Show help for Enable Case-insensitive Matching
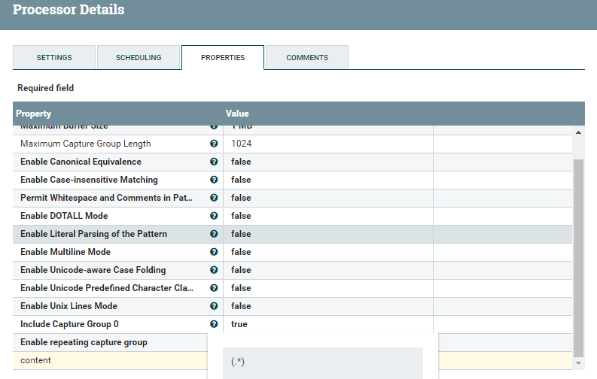 [x=214, y=180]
